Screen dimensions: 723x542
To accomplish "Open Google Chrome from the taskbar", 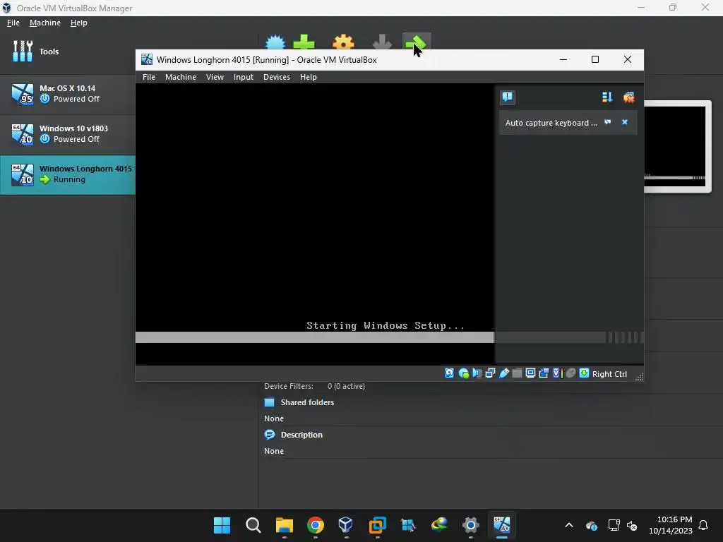I will click(316, 525).
